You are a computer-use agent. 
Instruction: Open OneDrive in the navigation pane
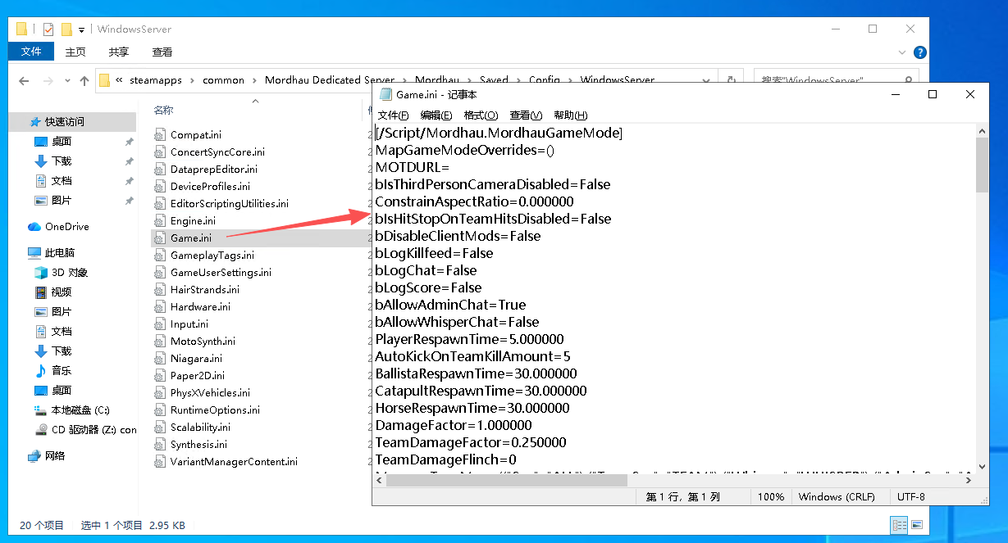(x=66, y=227)
